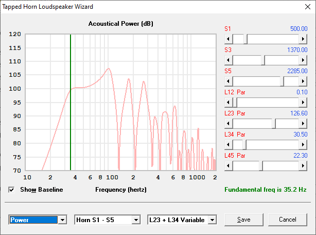Click the L23 Par label
The image size is (316, 235).
point(235,113)
